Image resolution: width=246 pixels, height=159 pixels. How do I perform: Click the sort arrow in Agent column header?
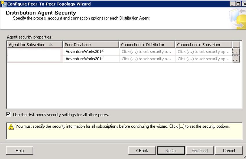point(51,44)
